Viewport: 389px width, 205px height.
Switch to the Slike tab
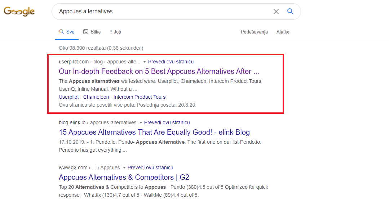[x=92, y=32]
